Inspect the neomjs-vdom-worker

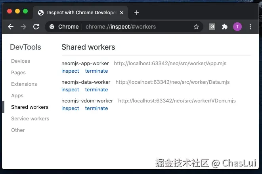click(70, 108)
